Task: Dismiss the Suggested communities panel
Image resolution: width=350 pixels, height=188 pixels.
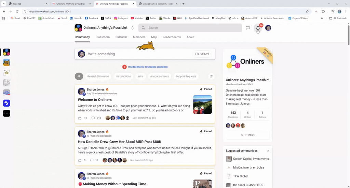Action: tap(268, 151)
